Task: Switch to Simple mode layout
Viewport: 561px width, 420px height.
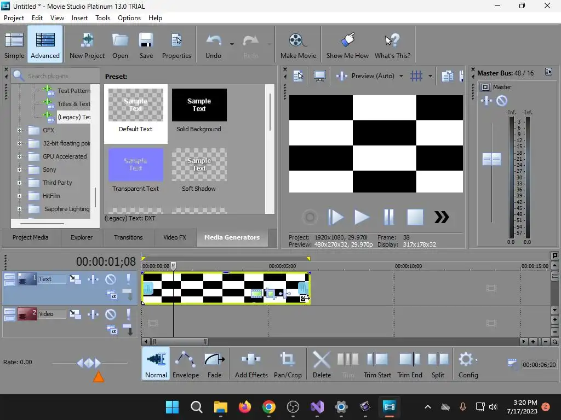Action: (14, 45)
